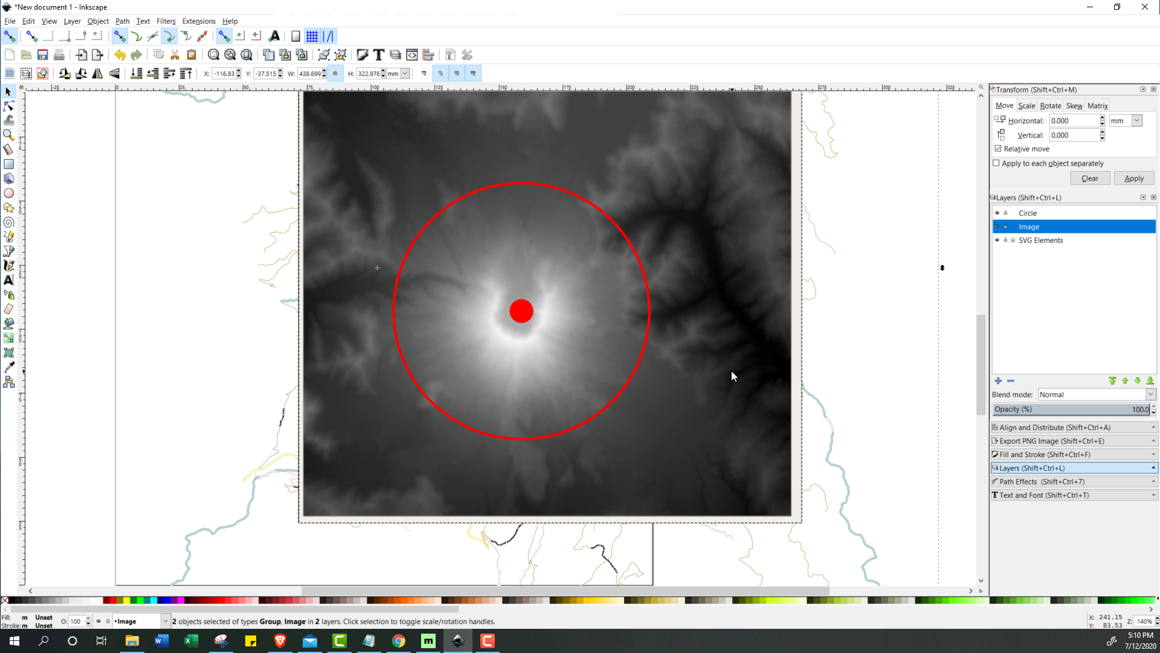Toggle Relative move checkbox
The image size is (1160, 653).
click(x=998, y=149)
